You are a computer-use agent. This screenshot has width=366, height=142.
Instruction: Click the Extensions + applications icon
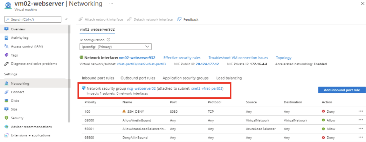click(x=7, y=135)
